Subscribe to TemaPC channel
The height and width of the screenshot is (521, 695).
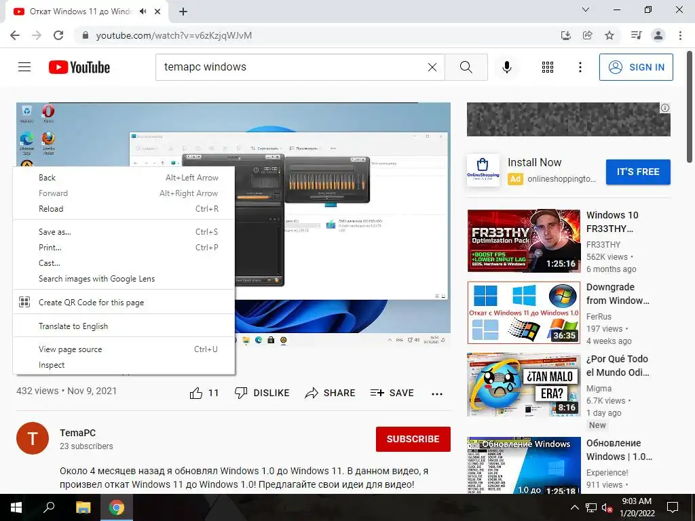pyautogui.click(x=413, y=439)
